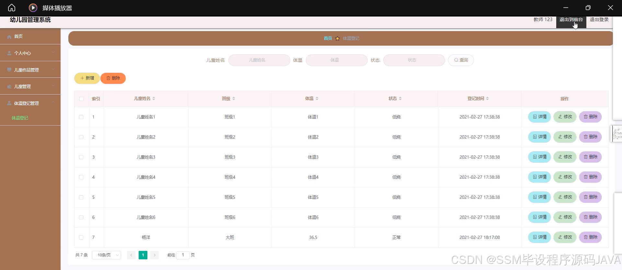Open the 10条/页 page size dropdown
Screen dimensions: 622x270
click(x=107, y=255)
